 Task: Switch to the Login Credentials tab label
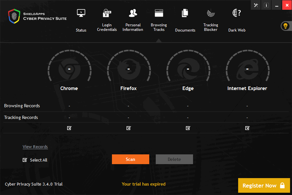pyautogui.click(x=107, y=27)
